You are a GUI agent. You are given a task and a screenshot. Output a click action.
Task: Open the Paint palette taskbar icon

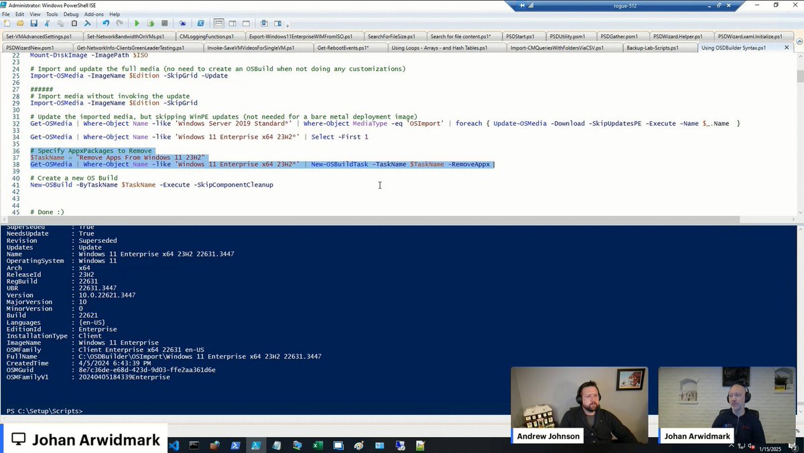pyautogui.click(x=358, y=445)
